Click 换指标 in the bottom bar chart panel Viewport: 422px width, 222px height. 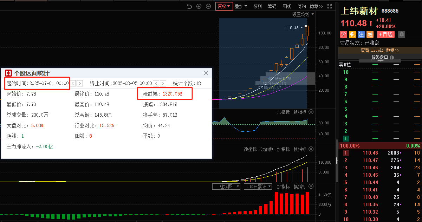tap(300, 187)
